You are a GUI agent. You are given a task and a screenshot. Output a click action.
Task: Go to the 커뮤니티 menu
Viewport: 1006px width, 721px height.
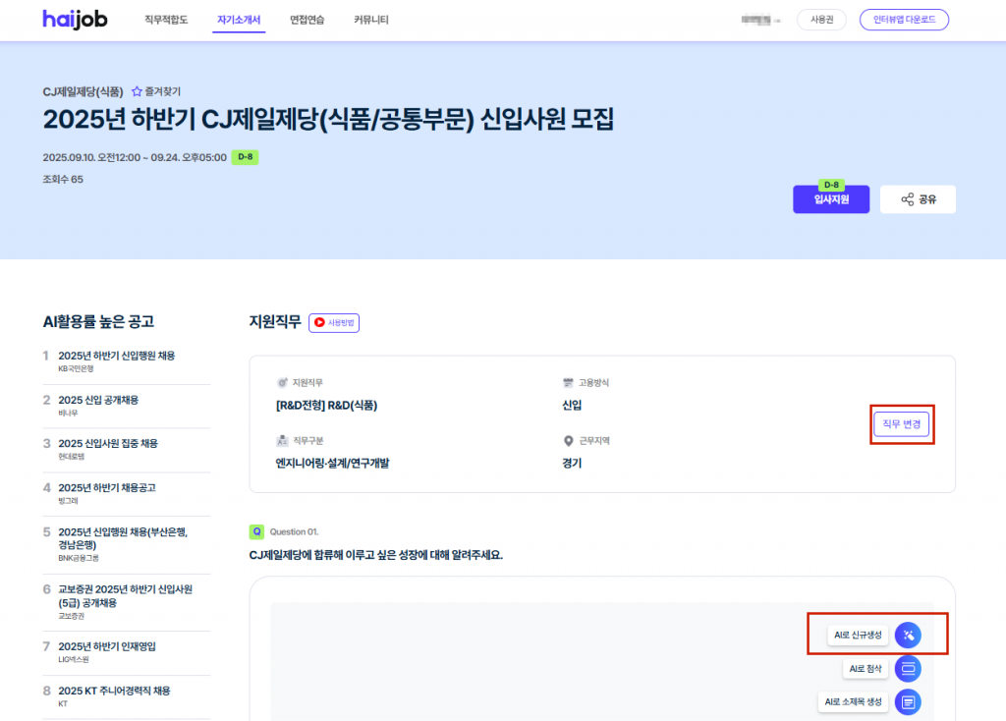pos(370,20)
